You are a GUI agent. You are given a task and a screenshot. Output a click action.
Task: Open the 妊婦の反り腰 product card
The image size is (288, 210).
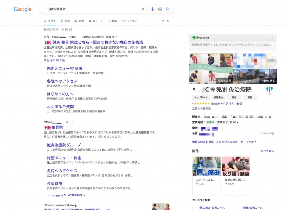point(236,176)
